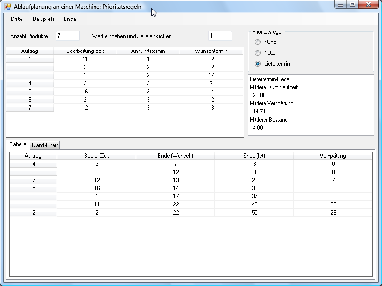Viewport: 382px width, 286px height.
Task: Click the application icon in title bar
Action: point(8,7)
